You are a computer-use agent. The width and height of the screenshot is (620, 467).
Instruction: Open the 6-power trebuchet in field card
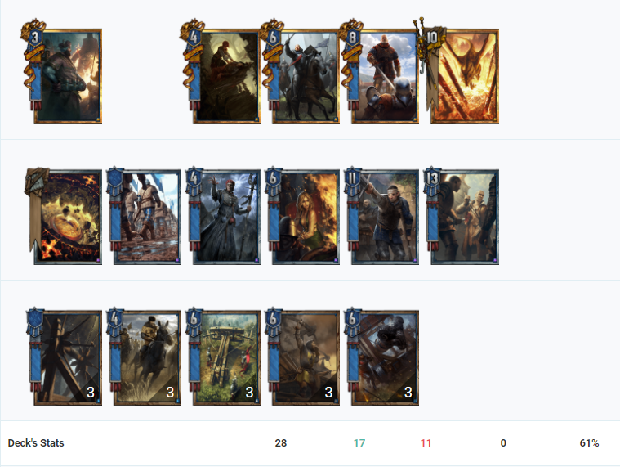point(224,357)
